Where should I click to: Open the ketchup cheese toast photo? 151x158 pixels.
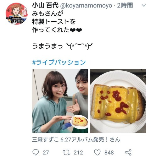[x=118, y=101]
